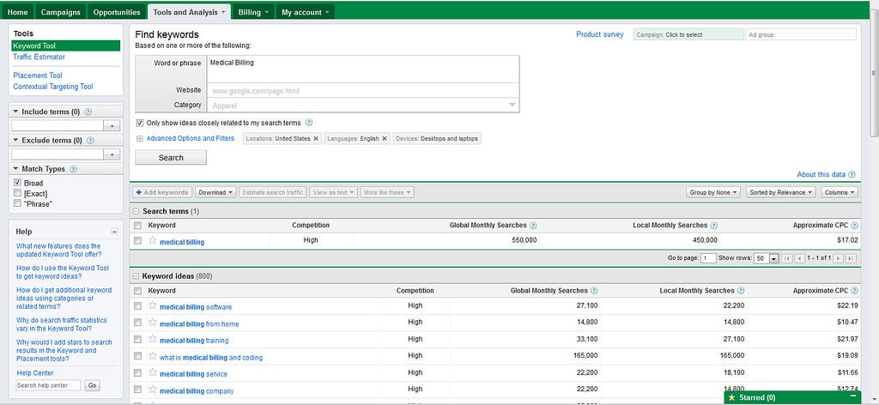The height and width of the screenshot is (405, 879).
Task: Click help icon beside Match Types
Action: tap(74, 169)
